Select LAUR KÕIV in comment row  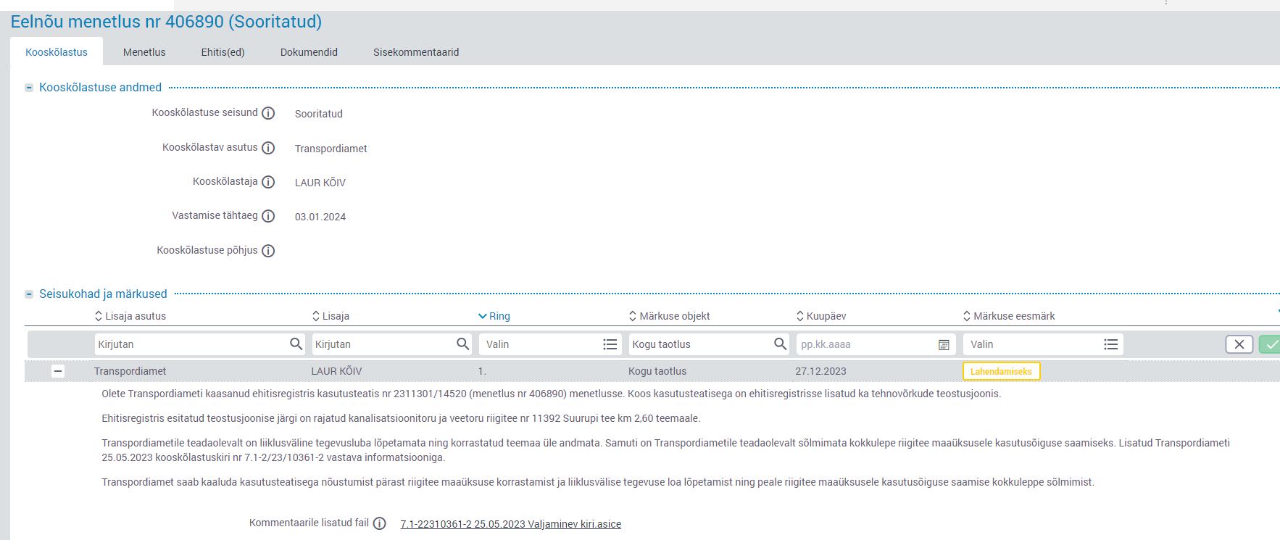[x=336, y=371]
